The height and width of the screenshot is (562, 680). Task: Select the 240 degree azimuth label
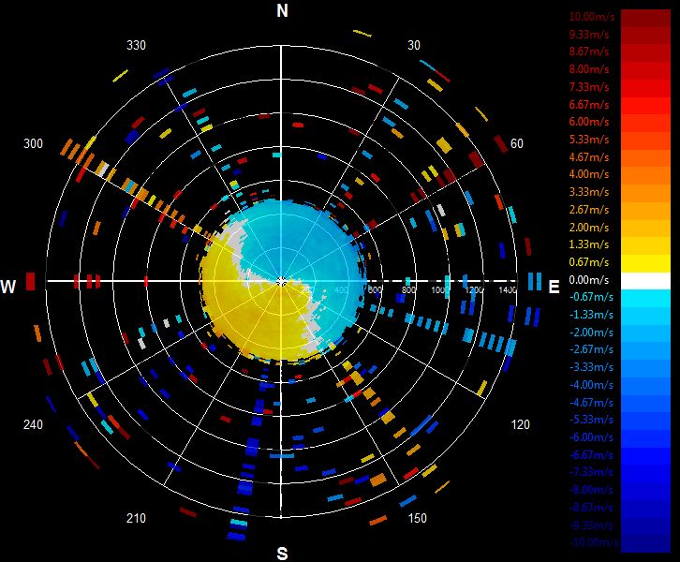click(33, 424)
